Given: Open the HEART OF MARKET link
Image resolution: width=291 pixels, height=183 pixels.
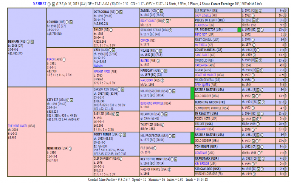Looking at the screenshot, I should click(x=206, y=75).
